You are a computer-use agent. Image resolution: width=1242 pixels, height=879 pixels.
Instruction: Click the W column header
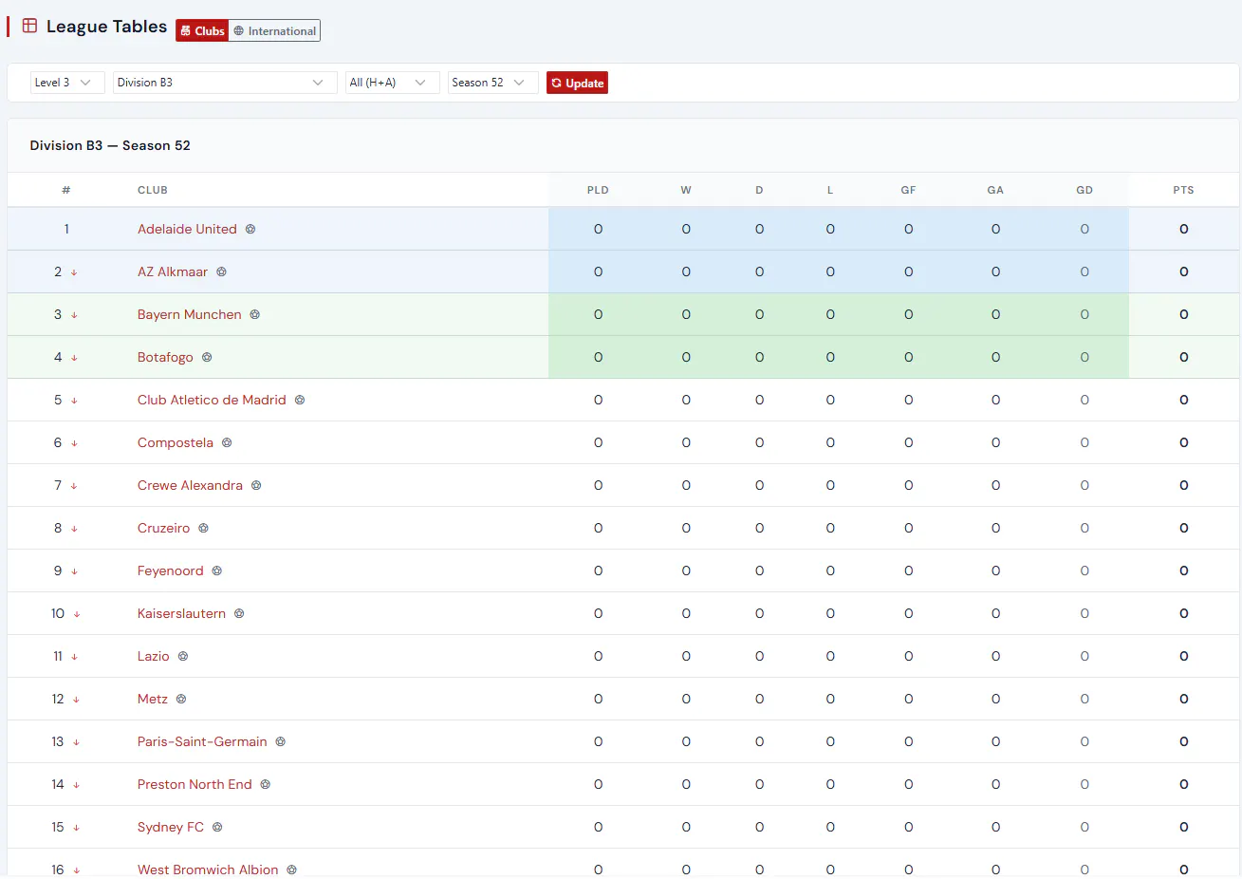click(x=686, y=190)
